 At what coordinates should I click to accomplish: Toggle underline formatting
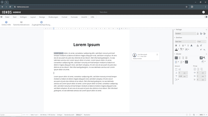click(183, 46)
